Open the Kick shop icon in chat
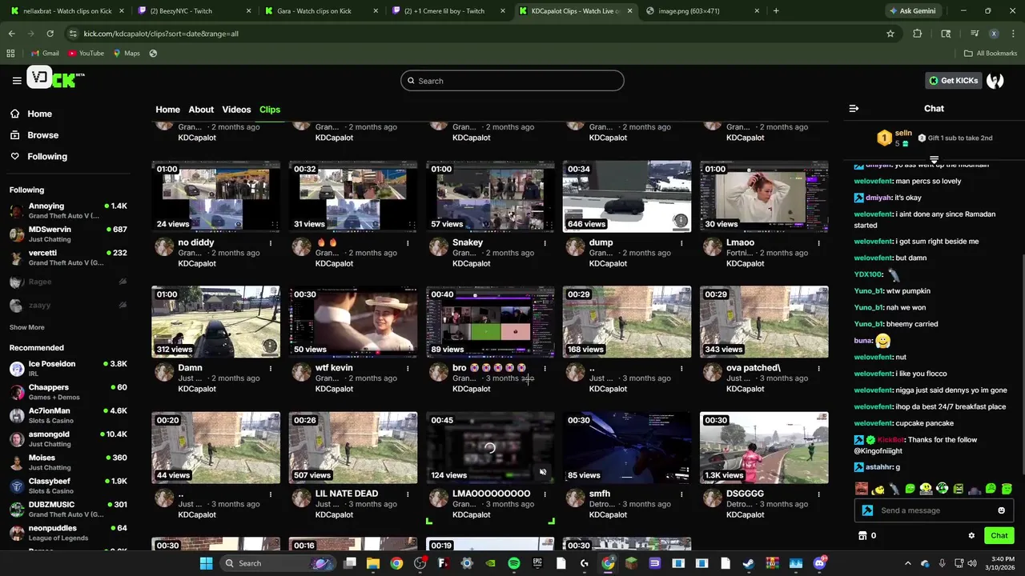The image size is (1025, 576). tap(862, 536)
